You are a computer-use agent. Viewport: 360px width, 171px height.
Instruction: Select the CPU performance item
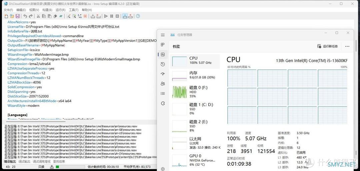(x=195, y=61)
